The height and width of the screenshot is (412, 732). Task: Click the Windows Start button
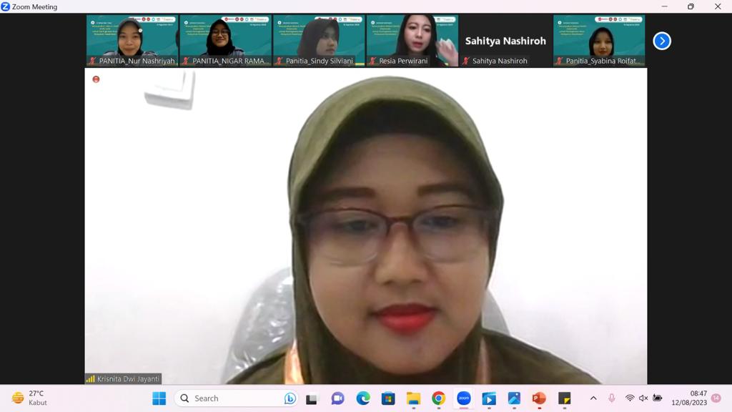click(159, 398)
